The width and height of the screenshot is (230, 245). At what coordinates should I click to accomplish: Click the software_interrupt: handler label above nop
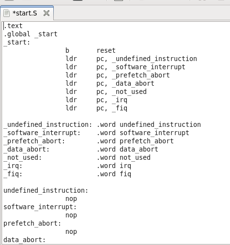tap(40, 207)
